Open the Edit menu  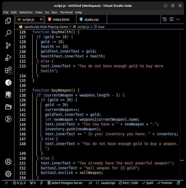point(14,12)
